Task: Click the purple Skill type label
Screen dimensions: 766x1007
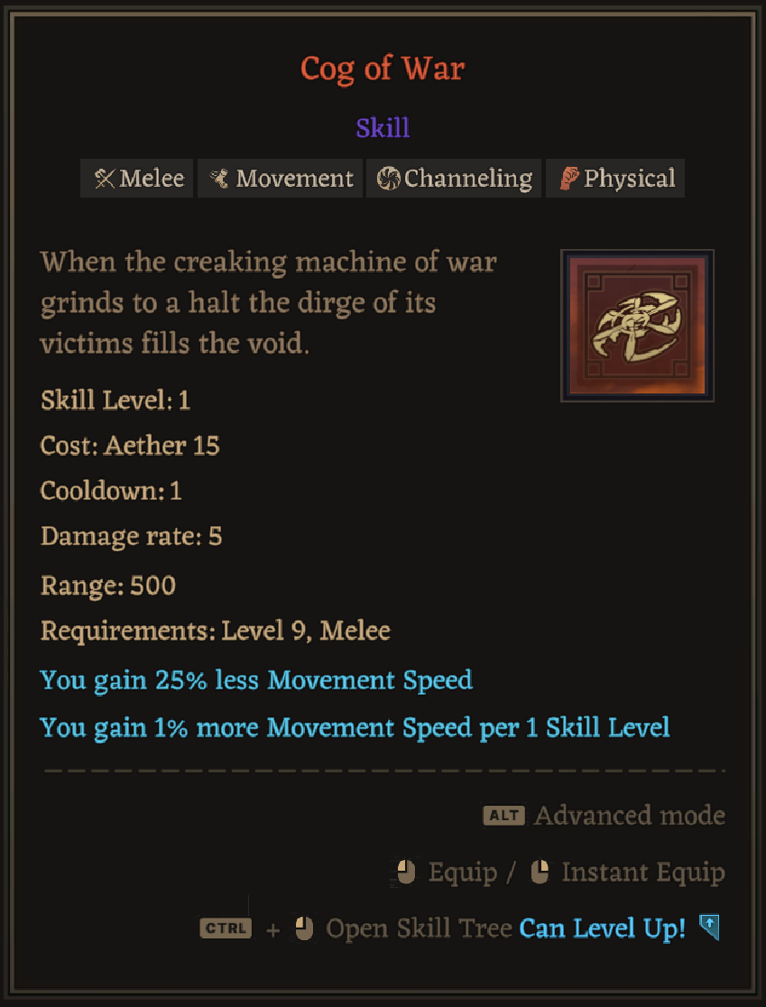Action: pos(383,128)
